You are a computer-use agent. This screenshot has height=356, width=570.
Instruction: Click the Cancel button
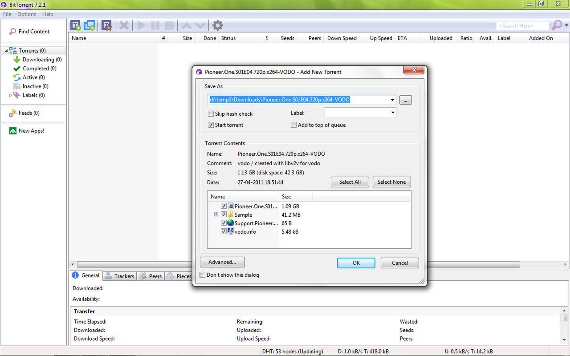400,263
